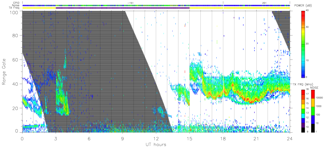Click the 16 label on TX FRQ legend

[x=307, y=99]
